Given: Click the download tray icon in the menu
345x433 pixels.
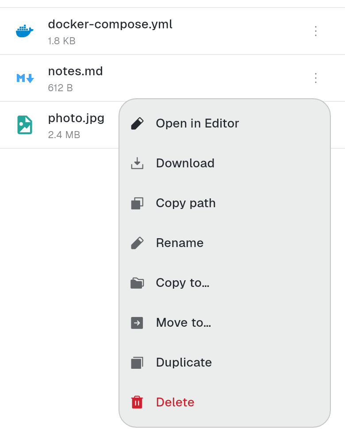Looking at the screenshot, I should point(137,163).
